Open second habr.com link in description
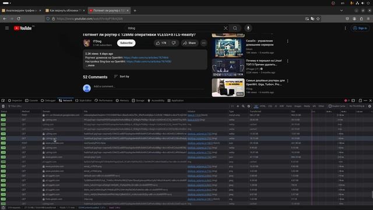 pos(149,61)
